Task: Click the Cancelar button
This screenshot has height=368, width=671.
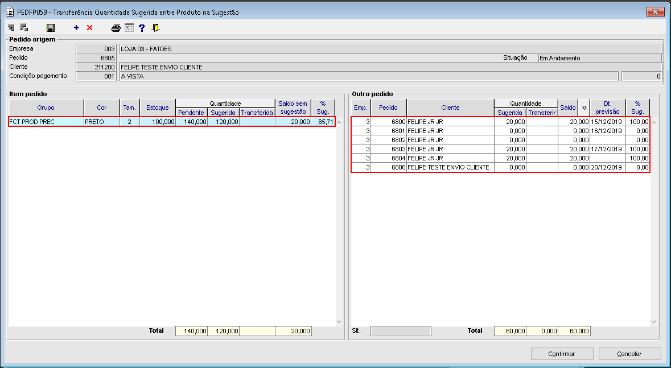Action: [629, 354]
